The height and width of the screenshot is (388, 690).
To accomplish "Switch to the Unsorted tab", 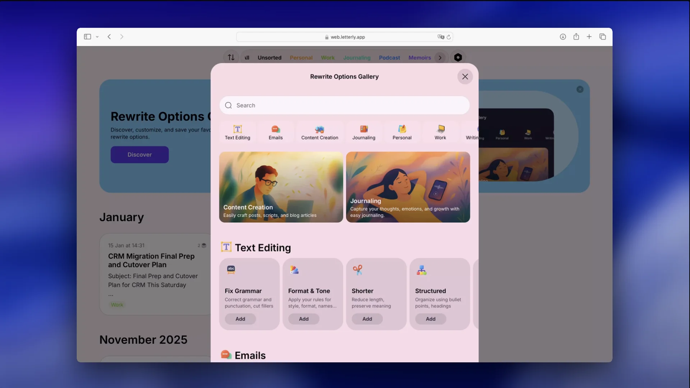I will 269,58.
